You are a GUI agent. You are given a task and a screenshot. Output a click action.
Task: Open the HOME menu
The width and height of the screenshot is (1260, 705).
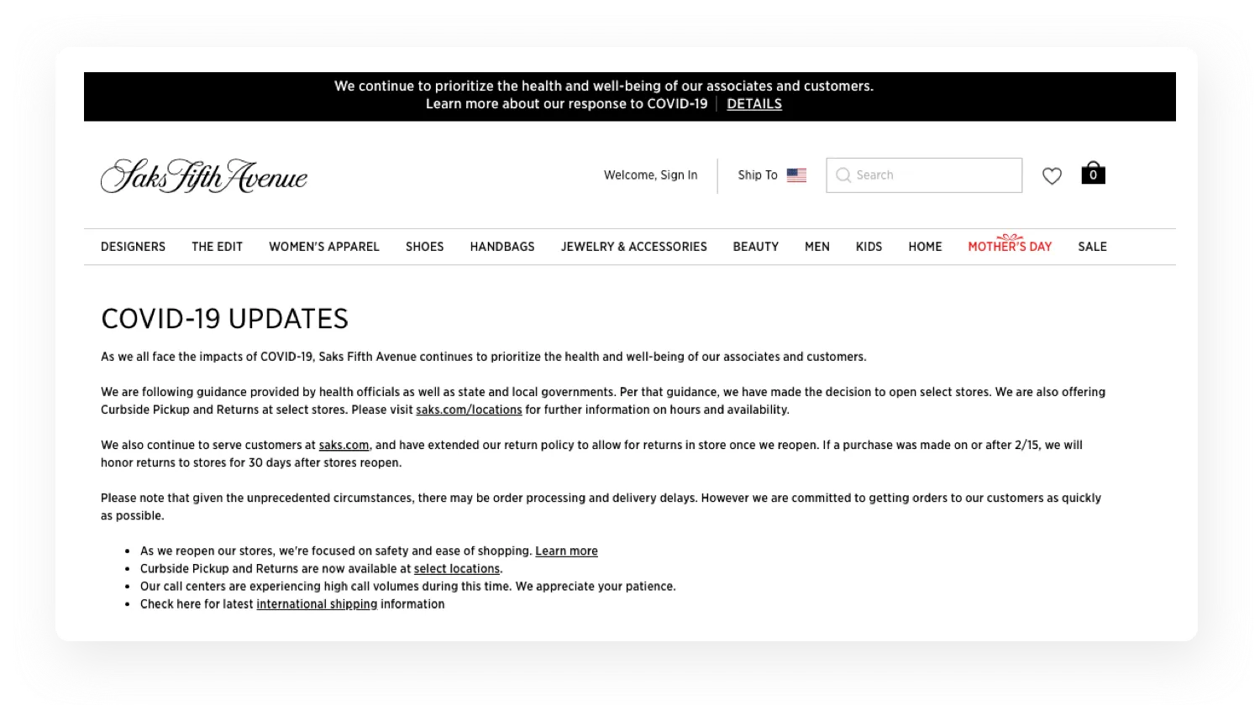(x=925, y=247)
